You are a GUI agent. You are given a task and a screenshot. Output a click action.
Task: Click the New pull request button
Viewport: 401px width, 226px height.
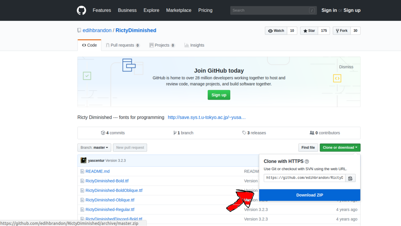130,148
